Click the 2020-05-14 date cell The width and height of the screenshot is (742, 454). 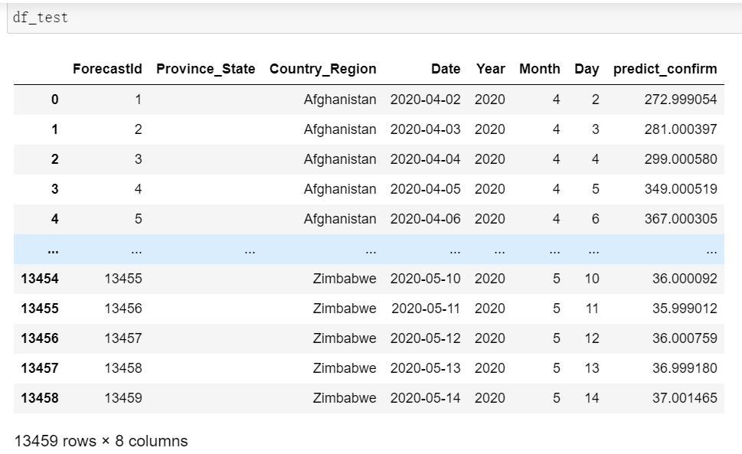(x=425, y=398)
